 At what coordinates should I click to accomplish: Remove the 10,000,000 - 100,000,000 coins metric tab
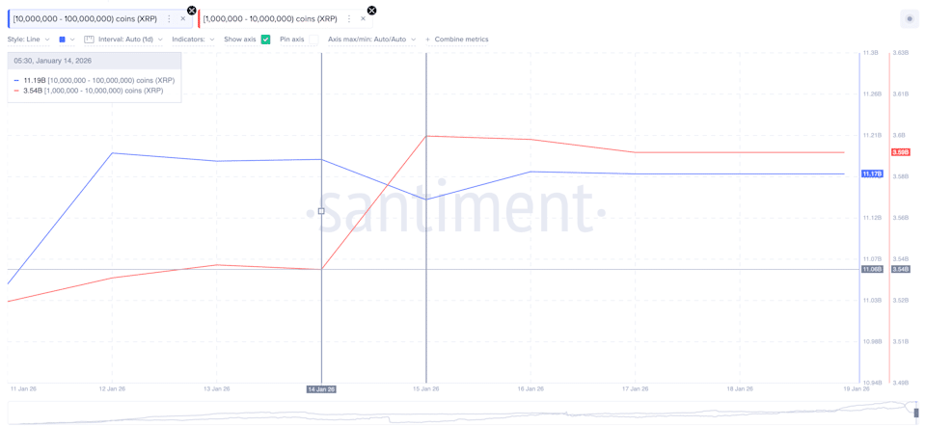pyautogui.click(x=183, y=19)
